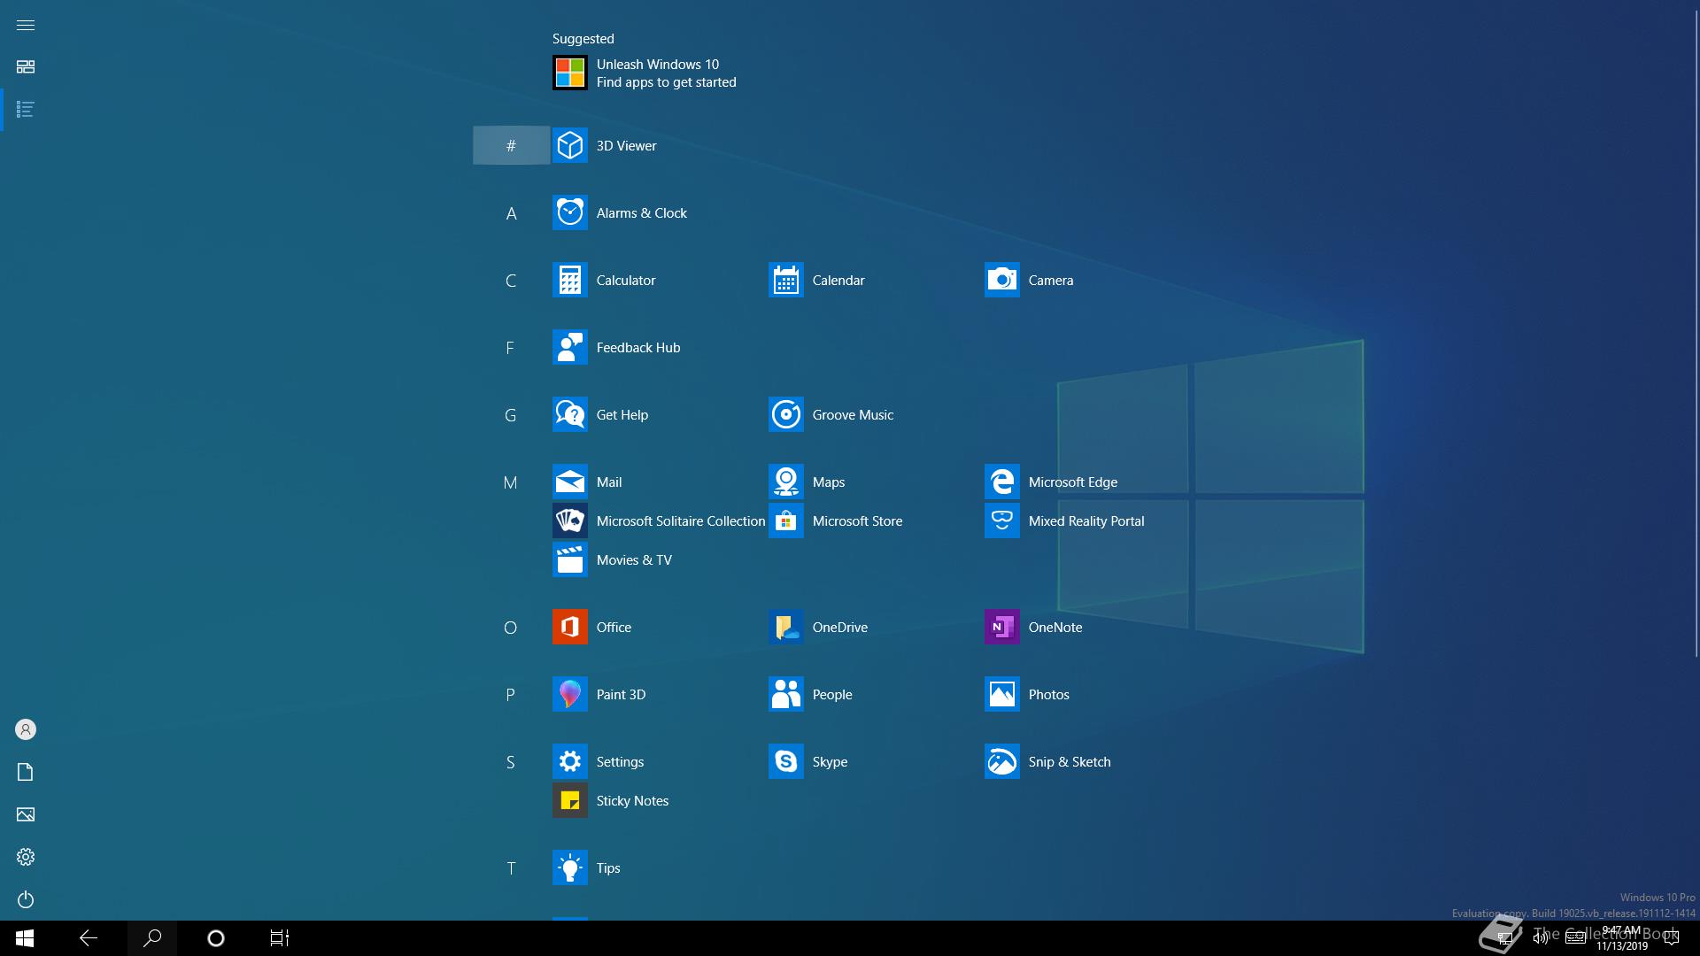Open the Photos app icon
The width and height of the screenshot is (1700, 956).
(x=1001, y=694)
